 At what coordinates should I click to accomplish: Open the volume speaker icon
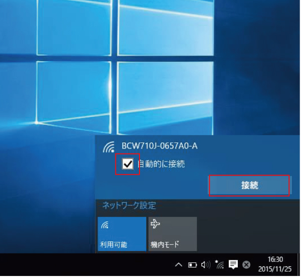(x=206, y=265)
